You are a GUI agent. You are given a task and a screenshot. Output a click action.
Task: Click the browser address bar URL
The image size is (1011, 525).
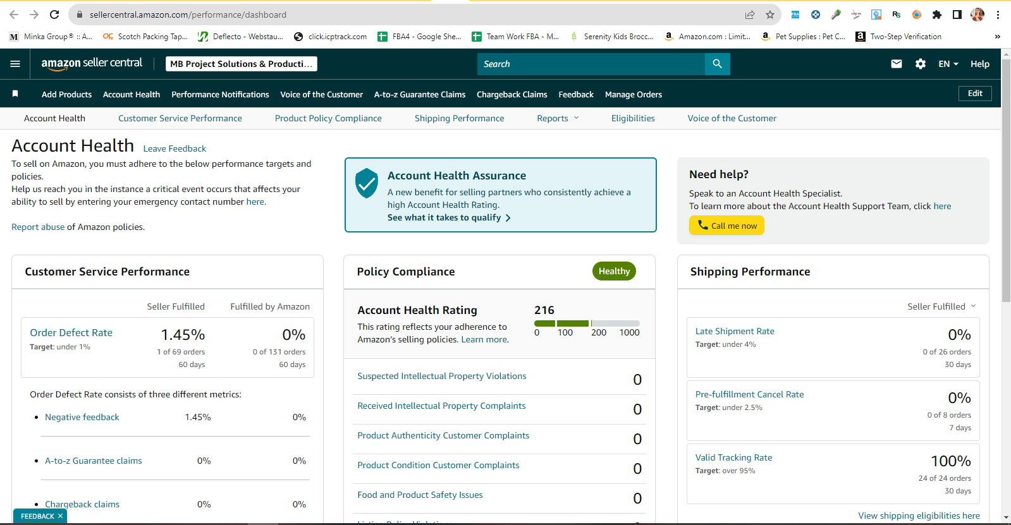188,15
